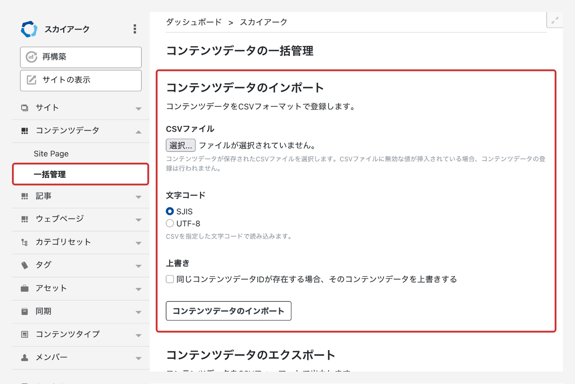Collapse the コンテンツデータ section arrow
This screenshot has width=575, height=384.
pos(138,132)
